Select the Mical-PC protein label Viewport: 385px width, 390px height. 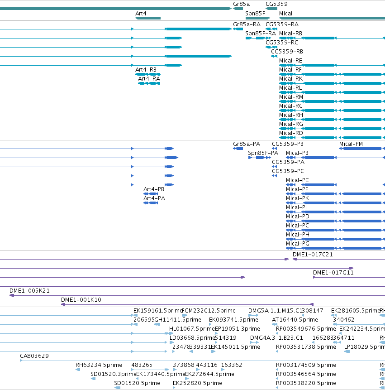297,226
